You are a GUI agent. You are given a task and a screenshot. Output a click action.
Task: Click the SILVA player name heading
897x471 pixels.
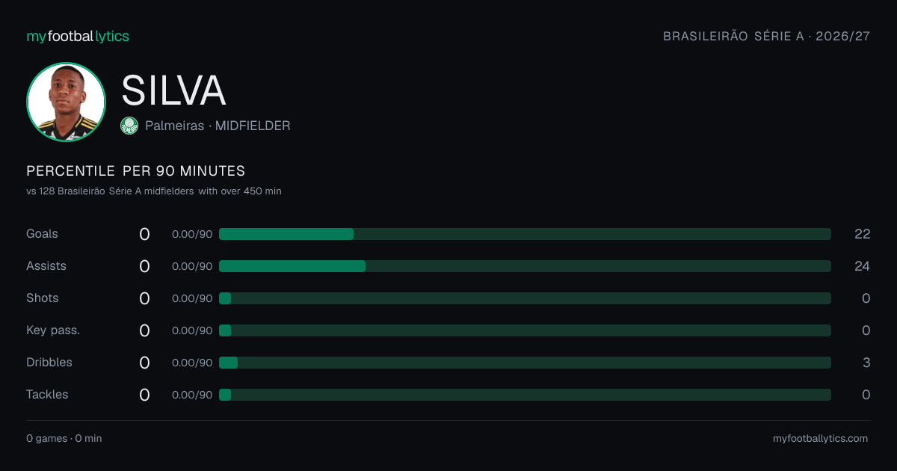pos(173,90)
